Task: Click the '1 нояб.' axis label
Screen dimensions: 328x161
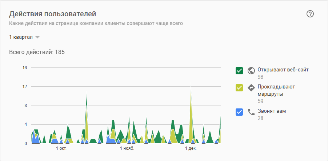Action: 127,148
